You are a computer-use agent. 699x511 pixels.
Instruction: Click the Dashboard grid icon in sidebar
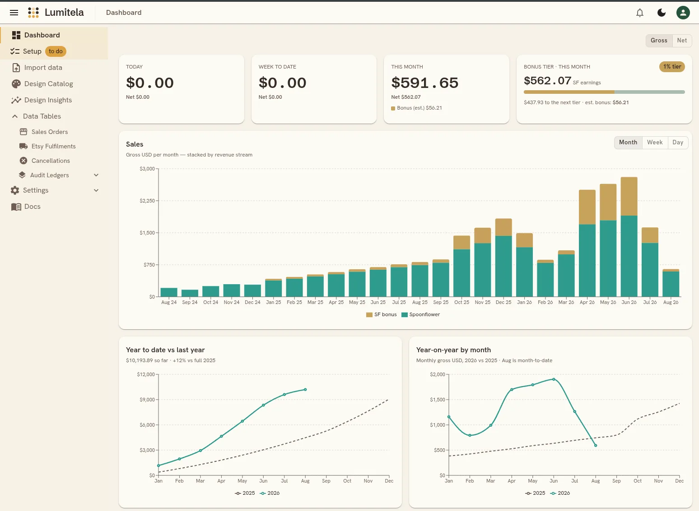coord(16,35)
